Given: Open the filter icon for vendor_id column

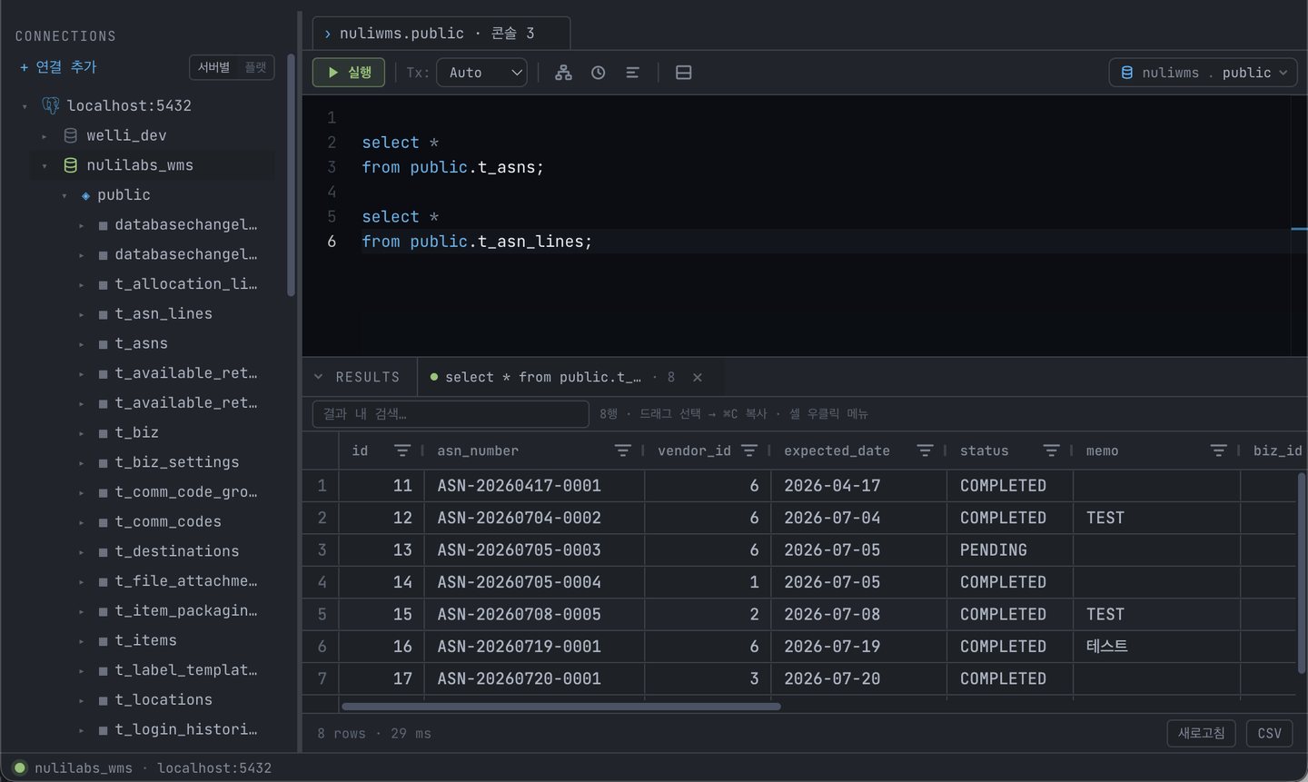Looking at the screenshot, I should (749, 450).
